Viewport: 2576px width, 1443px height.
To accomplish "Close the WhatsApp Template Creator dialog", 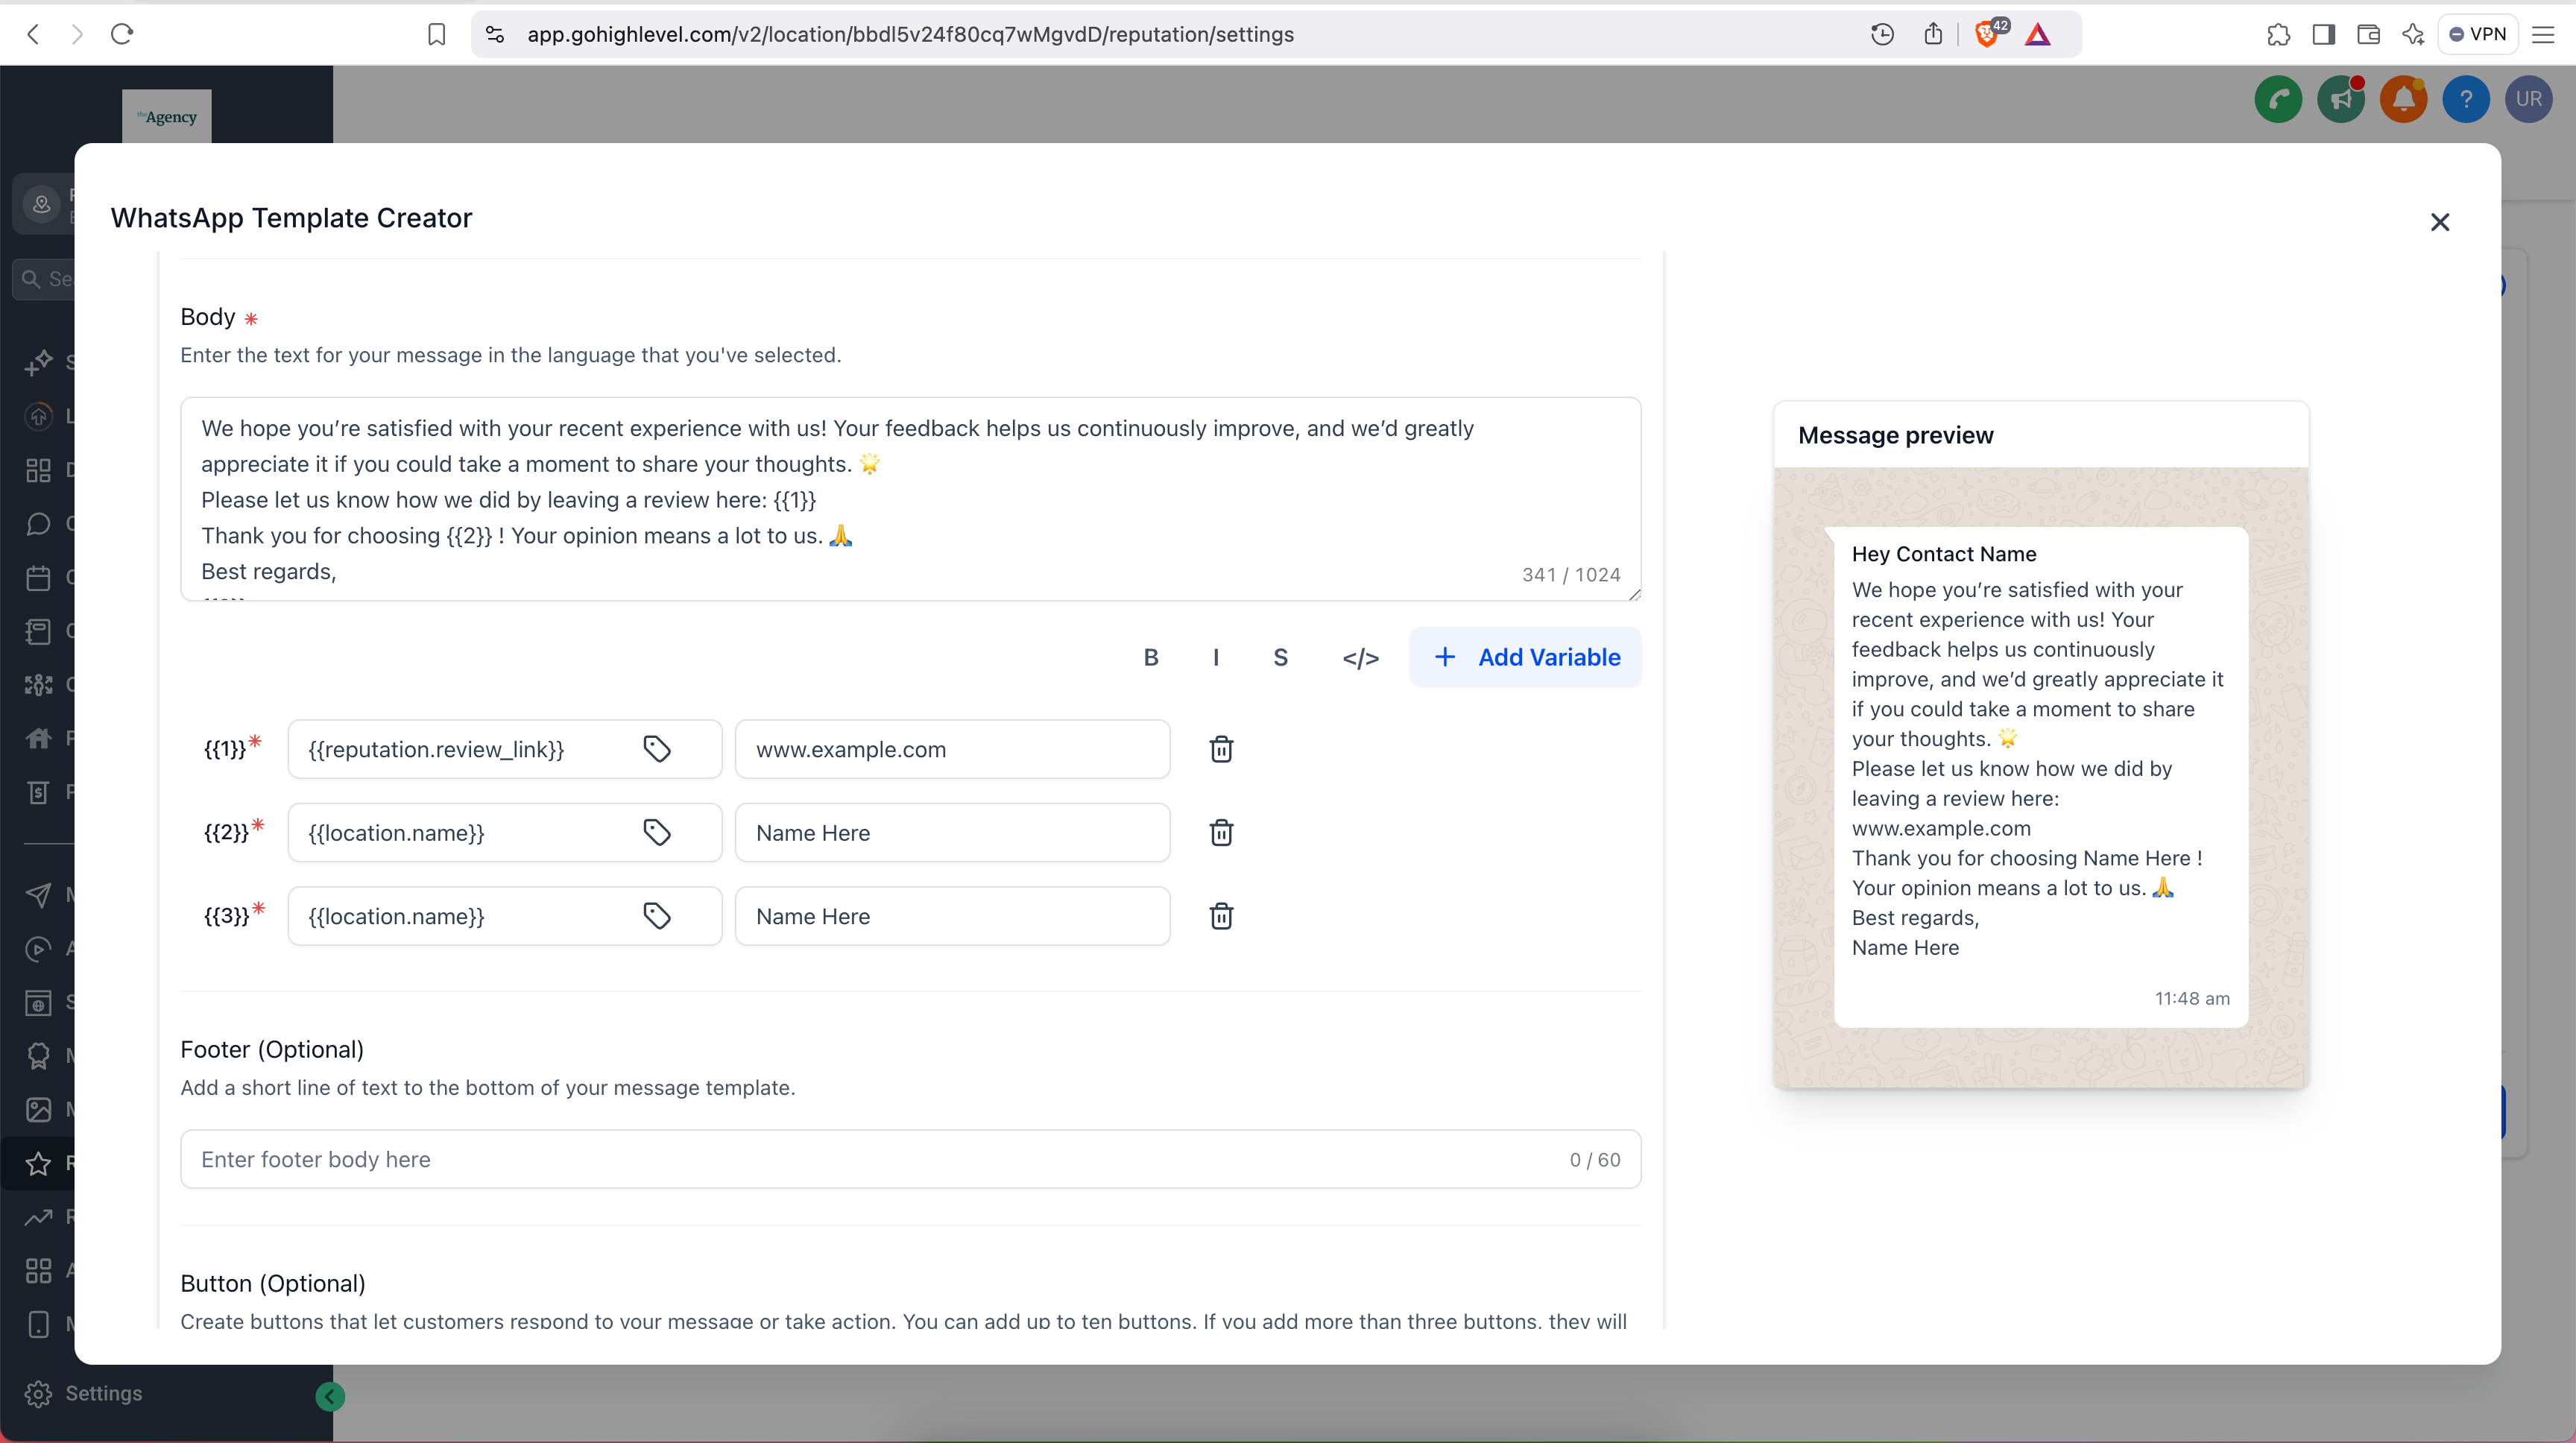I will pos(2439,222).
